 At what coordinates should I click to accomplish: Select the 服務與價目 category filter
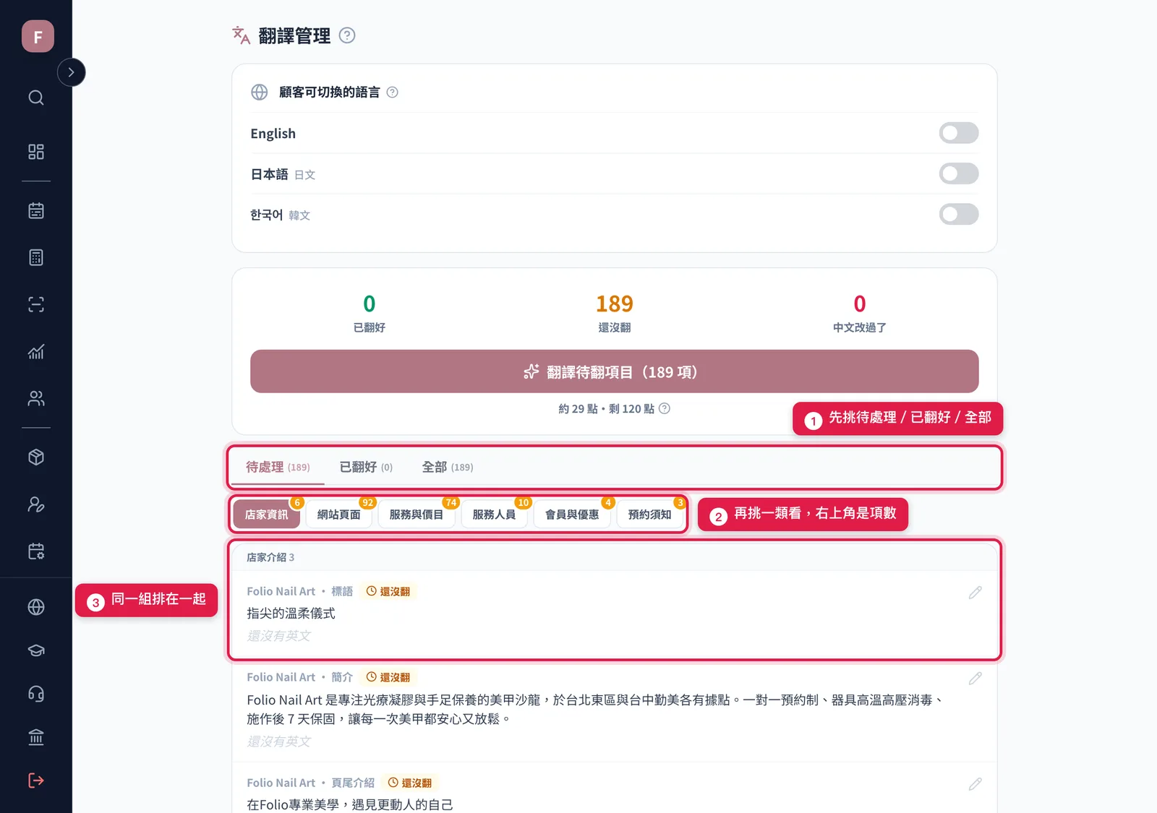[x=417, y=515]
